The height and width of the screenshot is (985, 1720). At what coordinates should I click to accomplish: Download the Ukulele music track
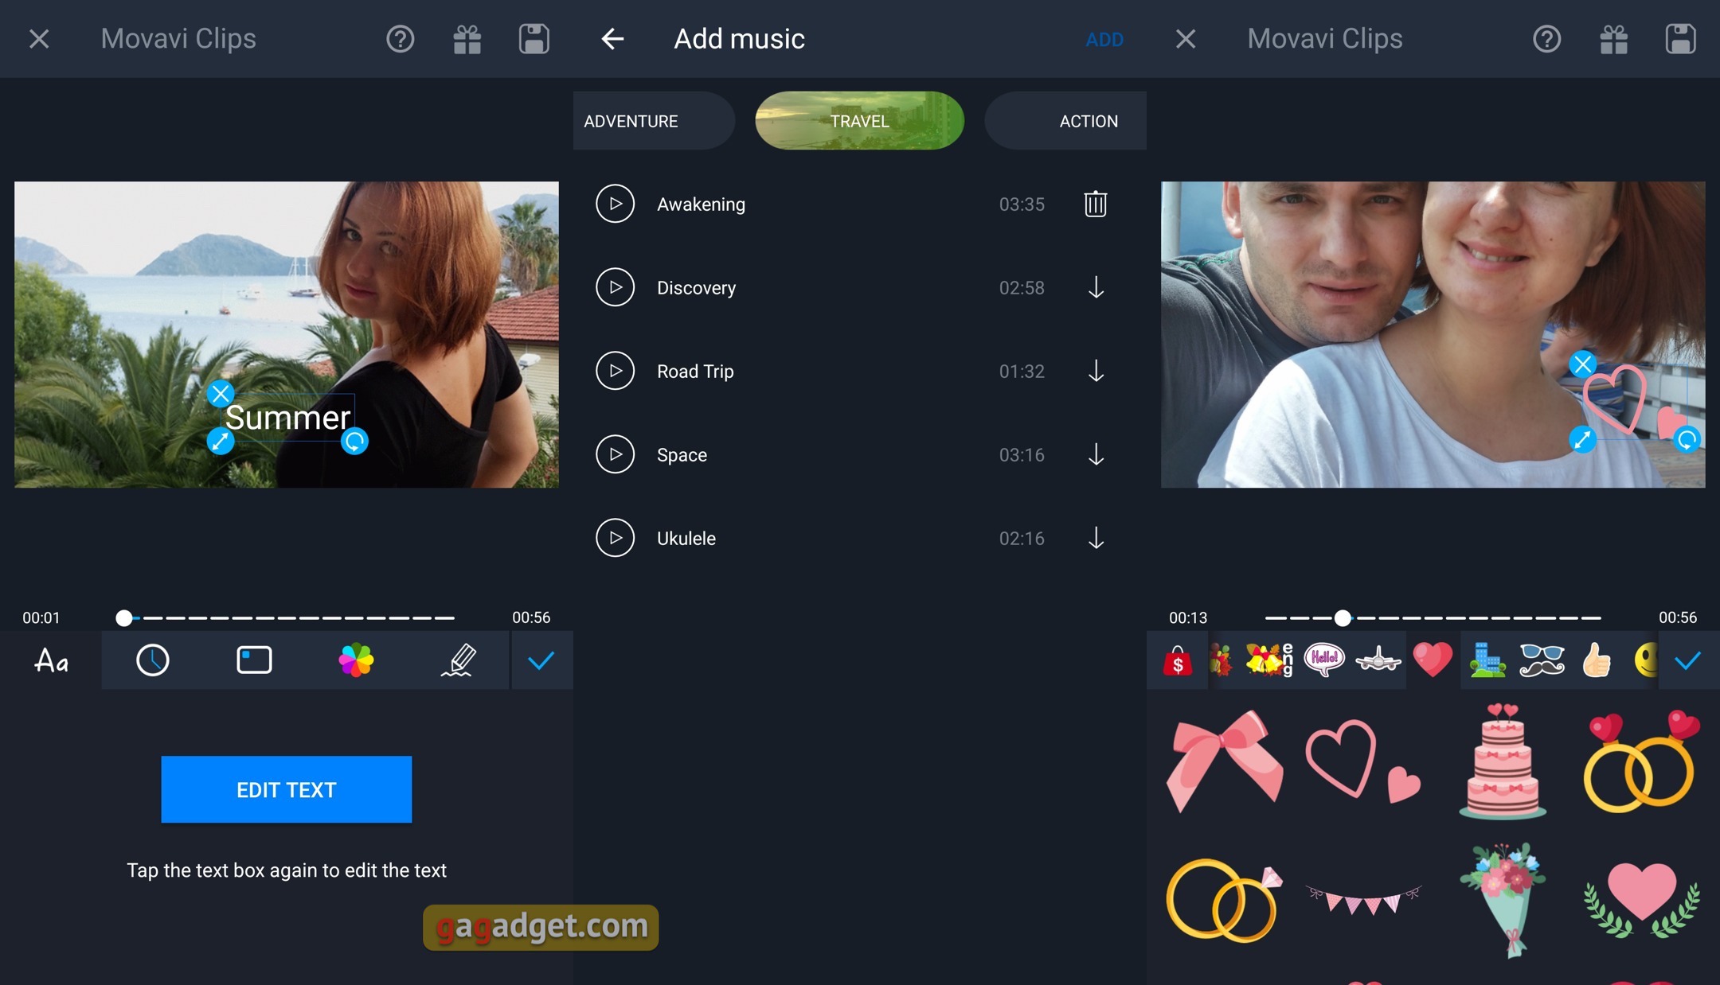[x=1095, y=537]
